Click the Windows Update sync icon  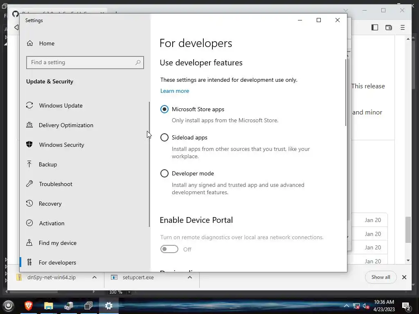tap(29, 105)
